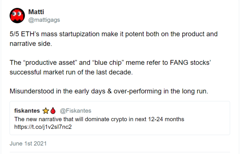Click the red blood drop emoji
Screen dimensions: 240x154
[x=53, y=110]
